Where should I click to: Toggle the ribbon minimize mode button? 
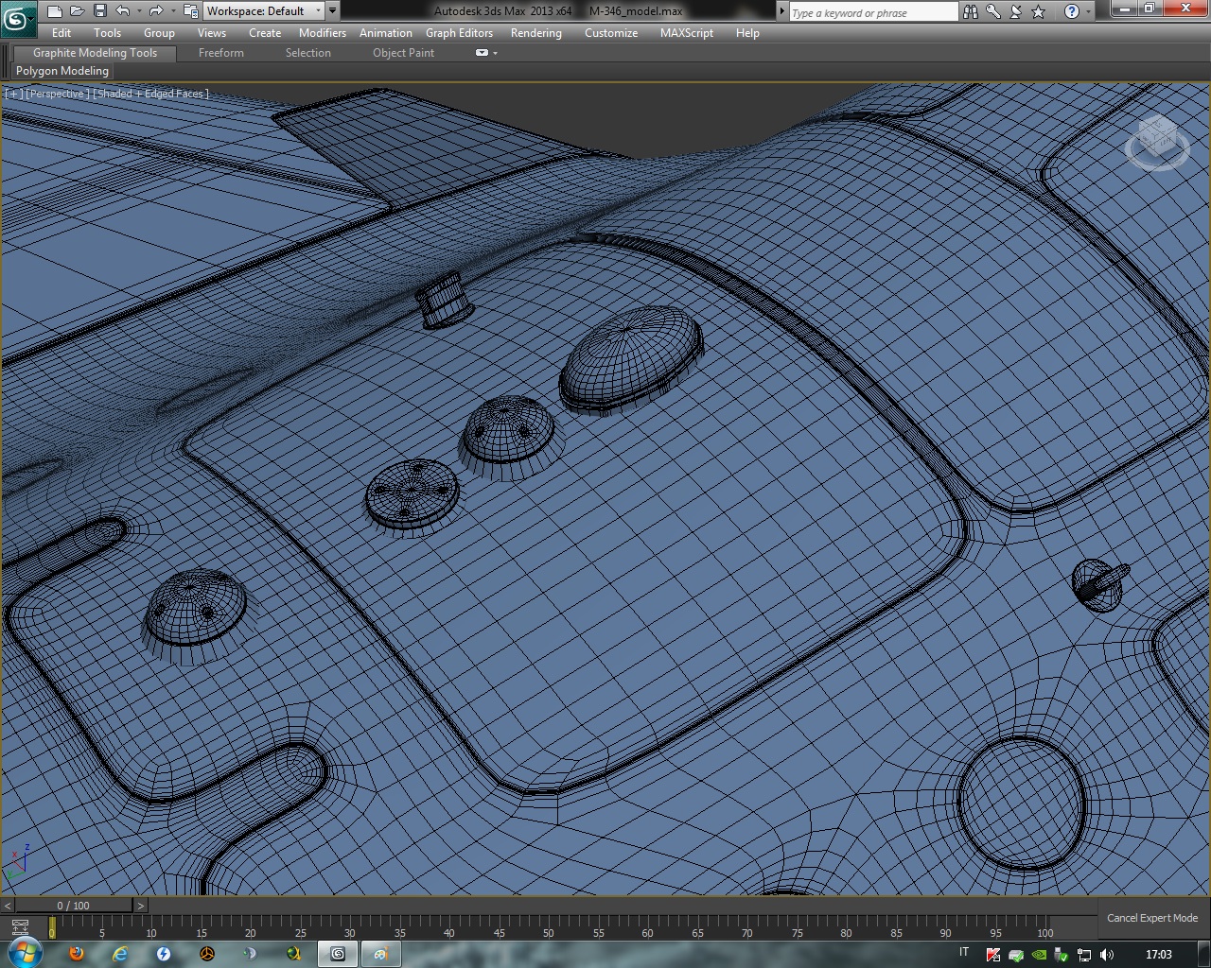[x=483, y=53]
